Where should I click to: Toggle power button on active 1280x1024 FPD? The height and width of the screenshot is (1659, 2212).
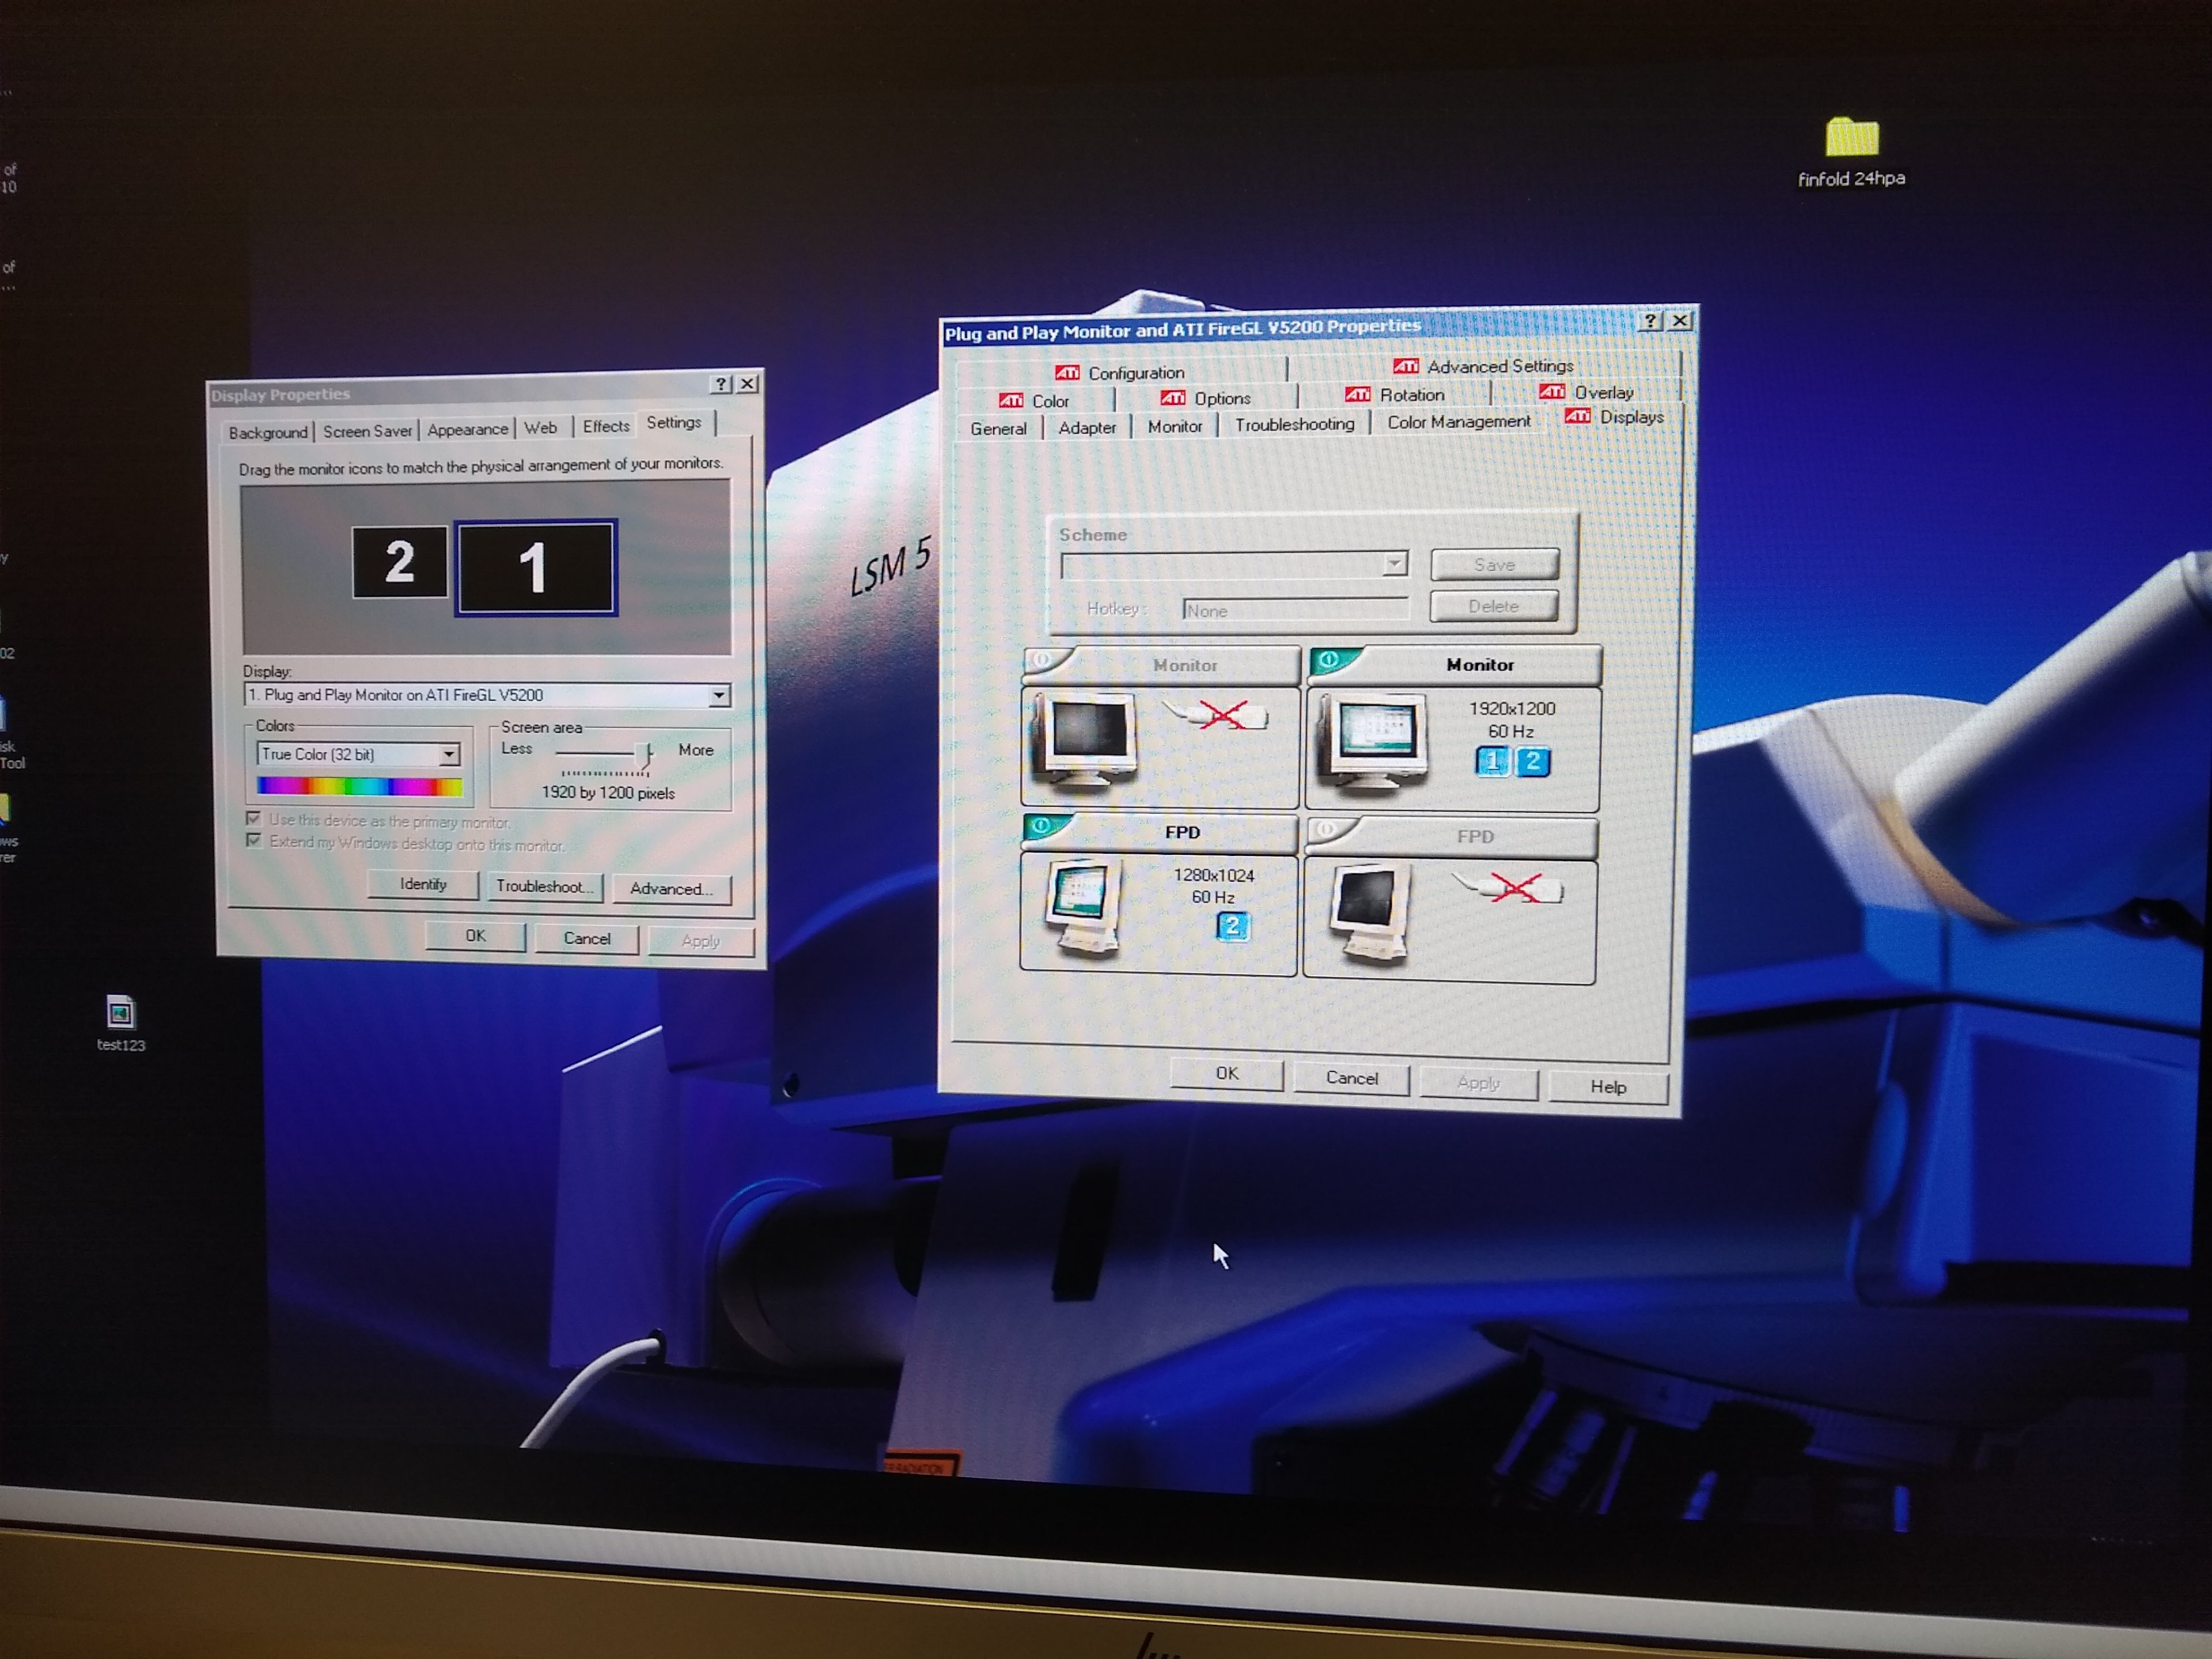pos(1042,826)
